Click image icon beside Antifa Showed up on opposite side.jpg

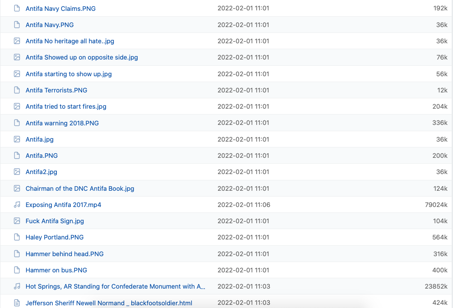pyautogui.click(x=17, y=57)
